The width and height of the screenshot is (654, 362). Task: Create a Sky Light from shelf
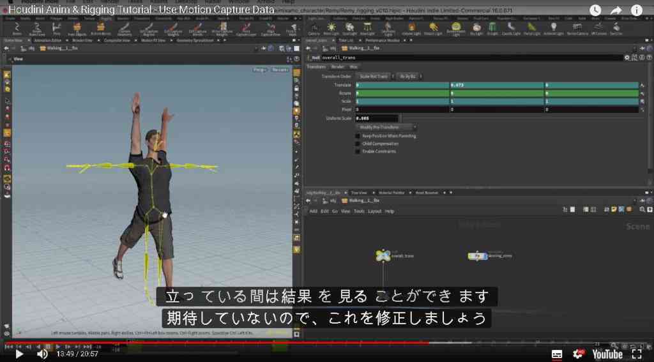[x=476, y=29]
